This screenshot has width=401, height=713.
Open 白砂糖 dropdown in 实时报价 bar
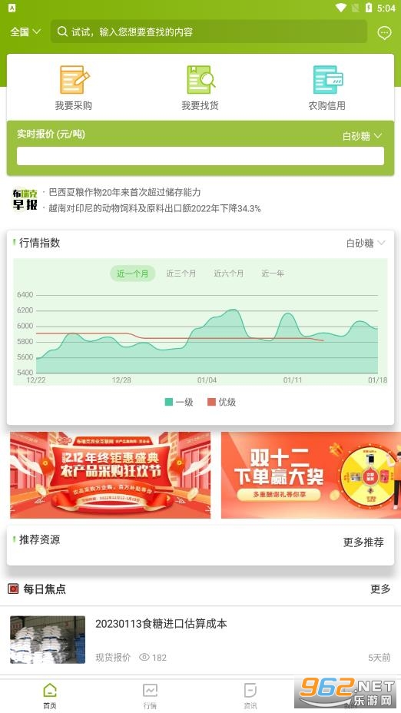click(x=363, y=136)
